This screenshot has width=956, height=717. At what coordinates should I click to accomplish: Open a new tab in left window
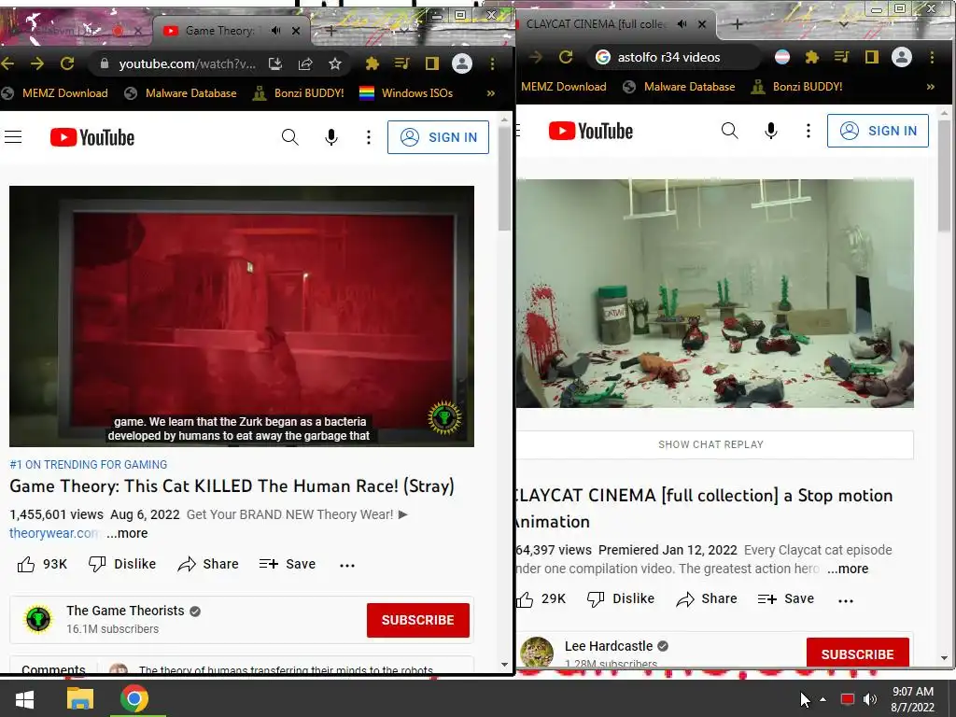coord(330,31)
